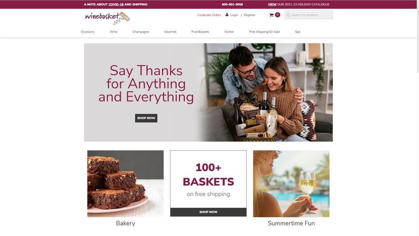
Task: Click the cart item count badge
Action: coord(278,15)
